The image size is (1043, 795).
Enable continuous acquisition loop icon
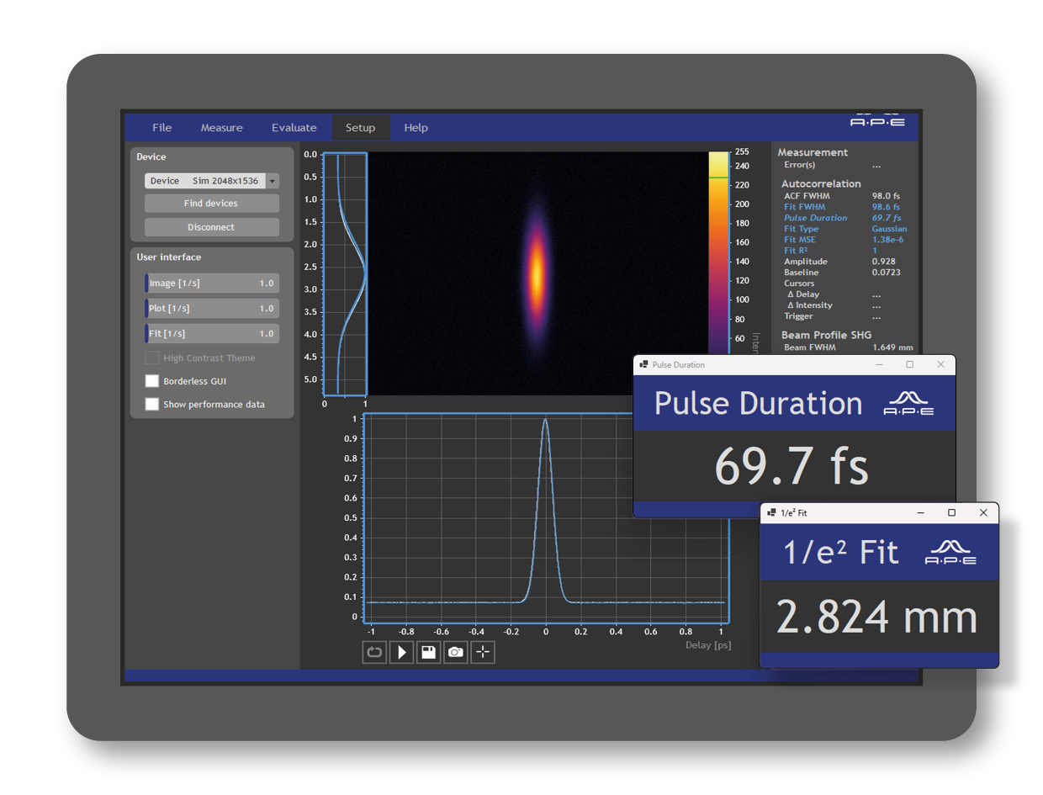pos(374,652)
